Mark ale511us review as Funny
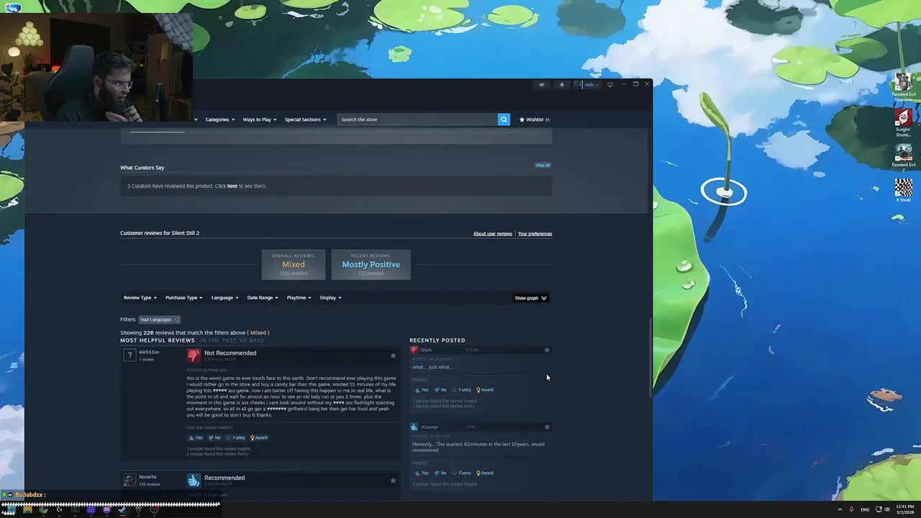 coord(236,437)
